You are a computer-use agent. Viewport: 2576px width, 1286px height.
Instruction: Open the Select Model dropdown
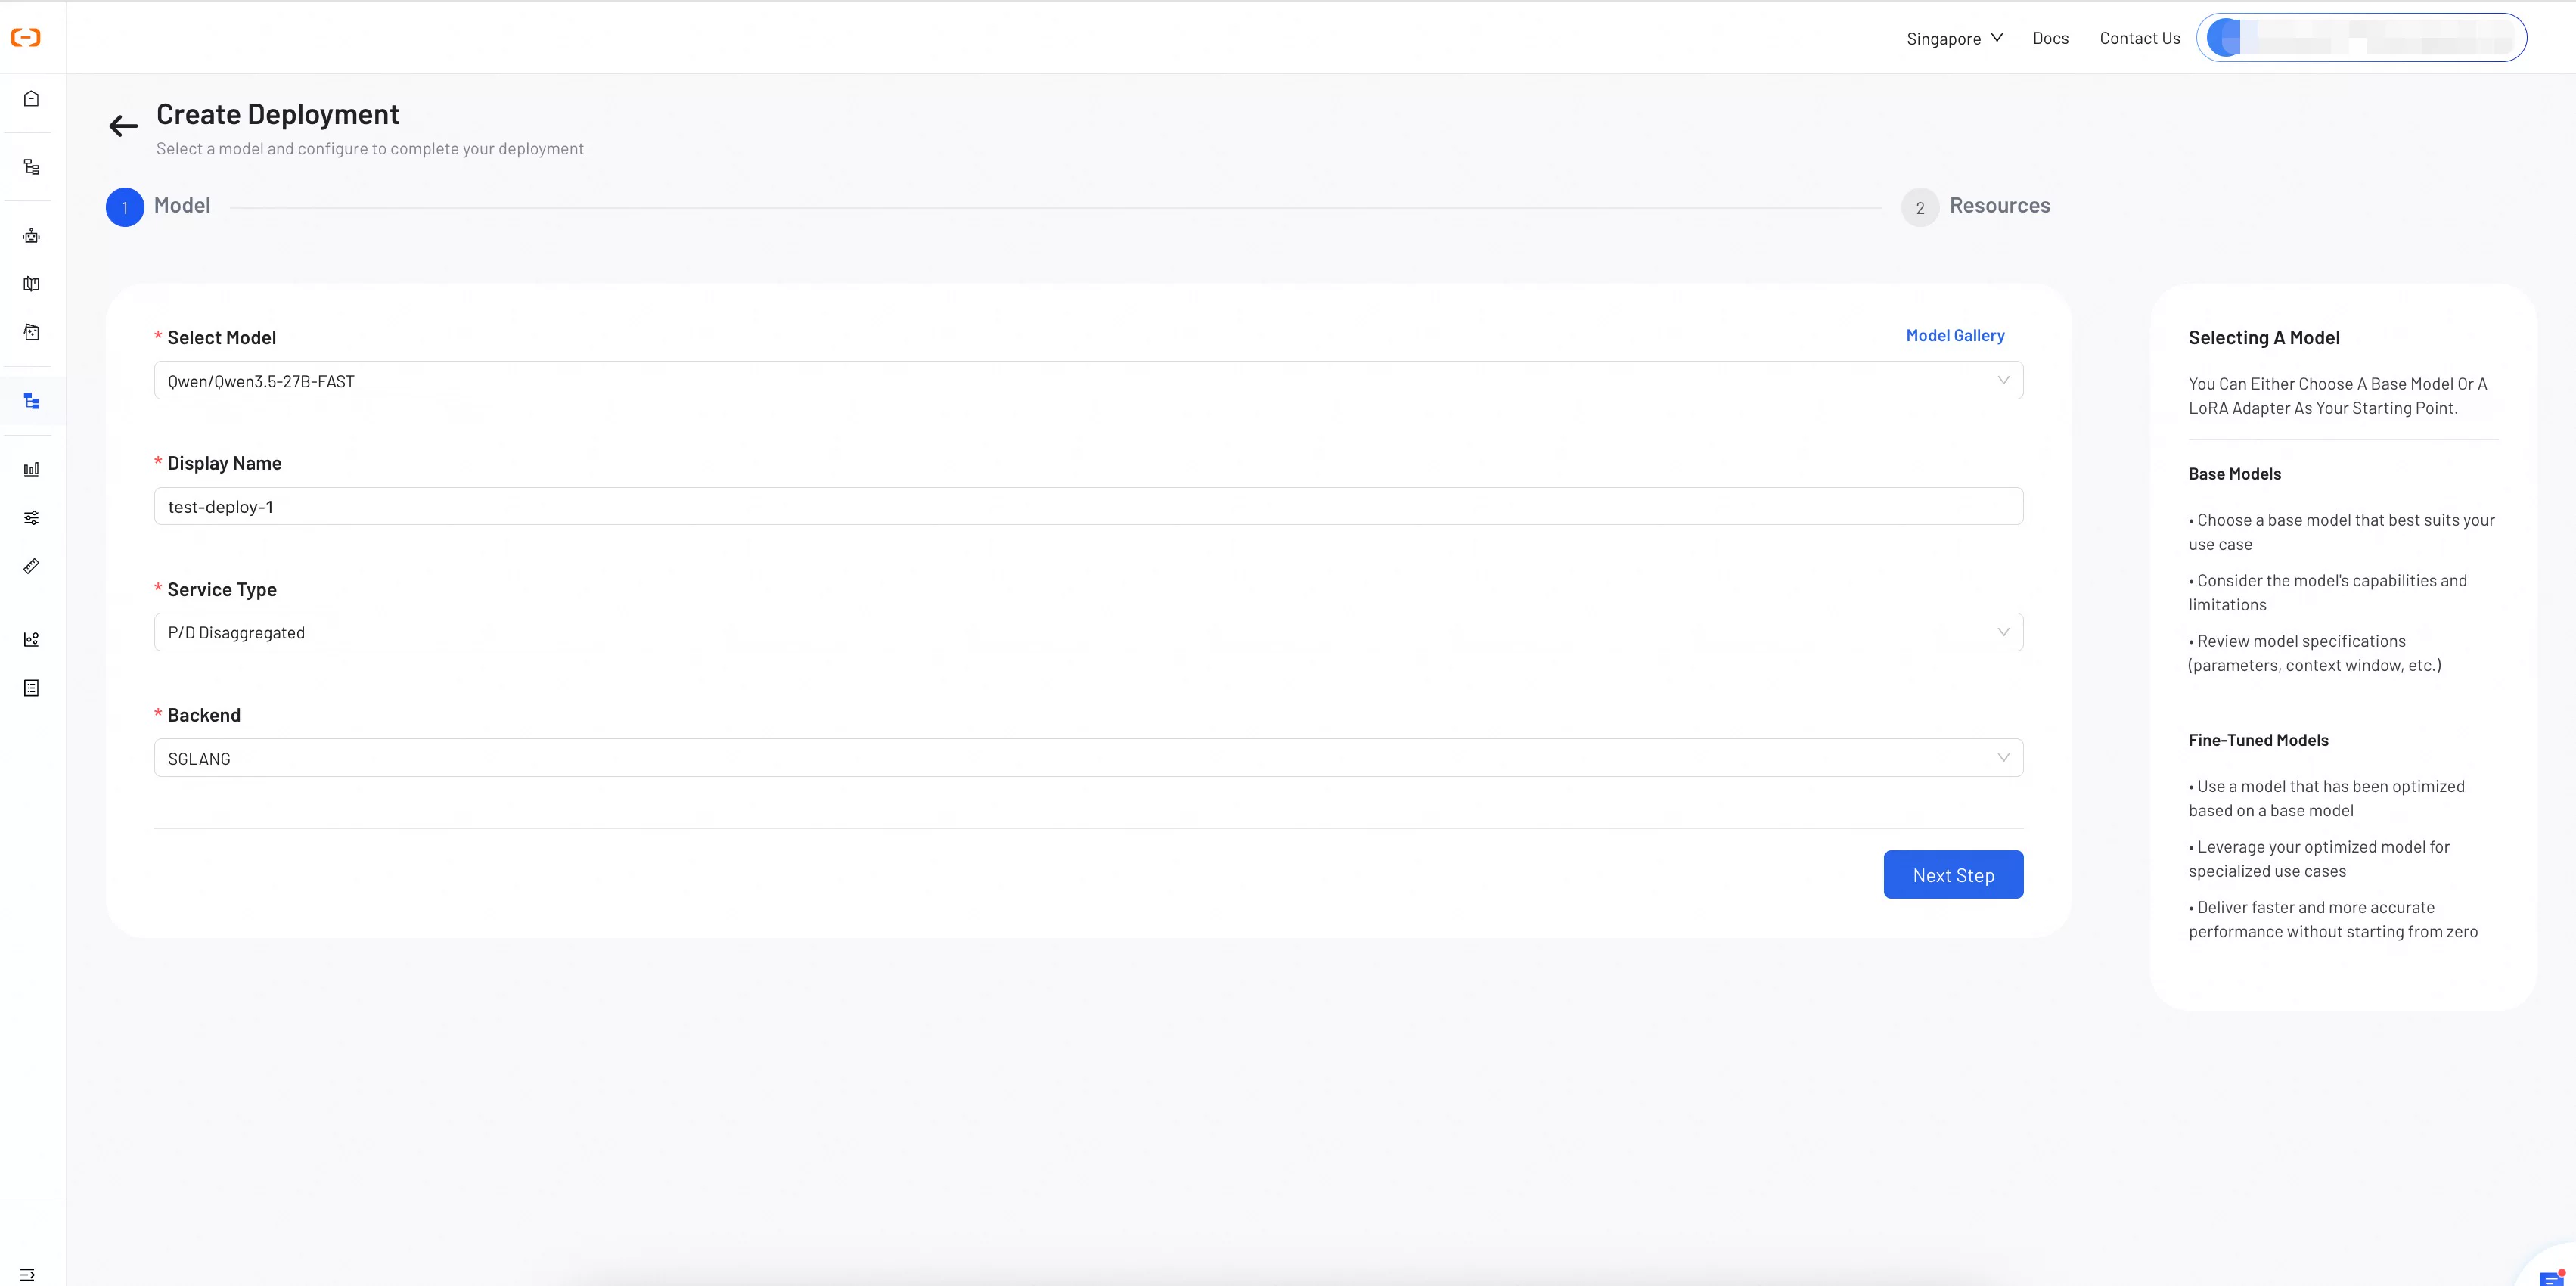click(x=1088, y=380)
